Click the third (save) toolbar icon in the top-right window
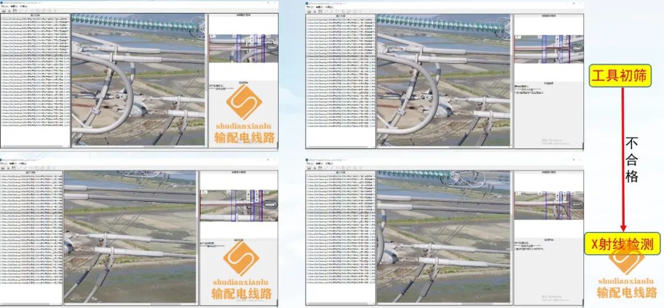 coord(320,12)
